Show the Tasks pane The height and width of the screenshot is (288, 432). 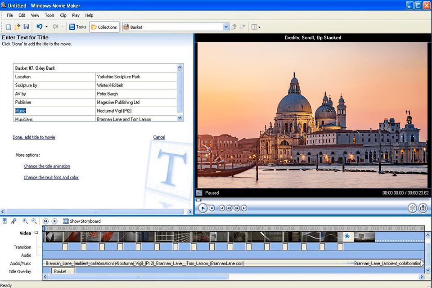click(77, 27)
